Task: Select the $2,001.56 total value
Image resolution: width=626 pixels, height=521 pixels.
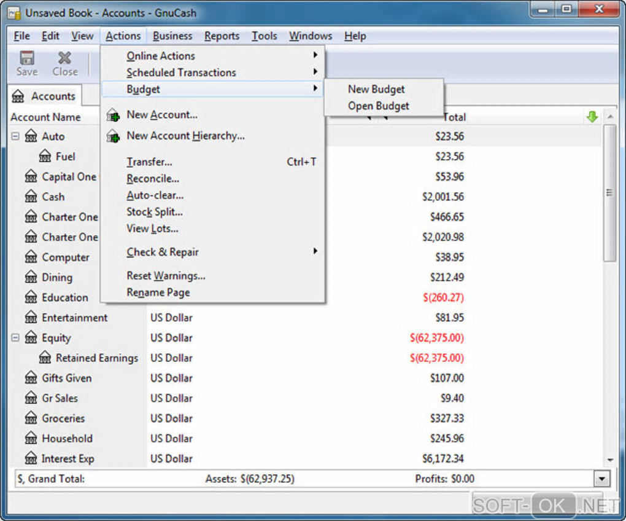Action: [443, 197]
